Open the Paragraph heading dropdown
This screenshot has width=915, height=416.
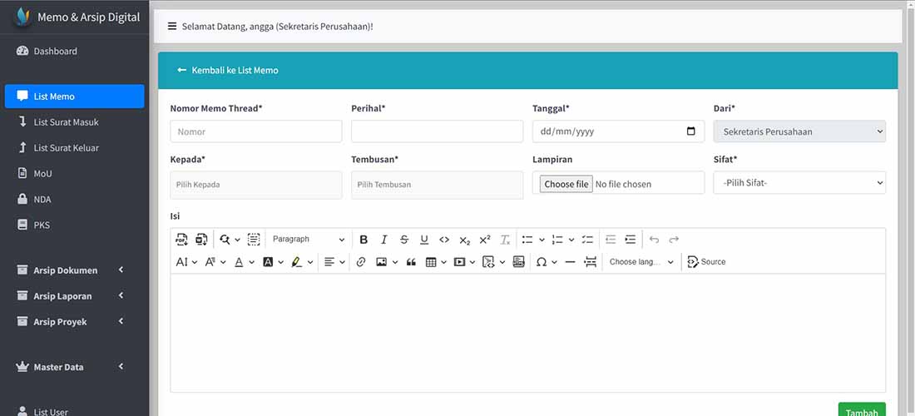(309, 240)
